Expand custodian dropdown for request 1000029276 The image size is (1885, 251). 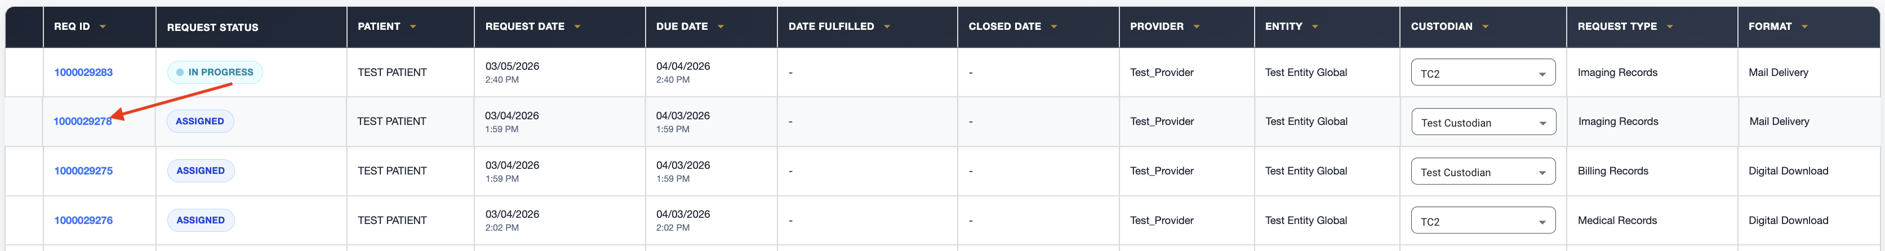[1483, 221]
